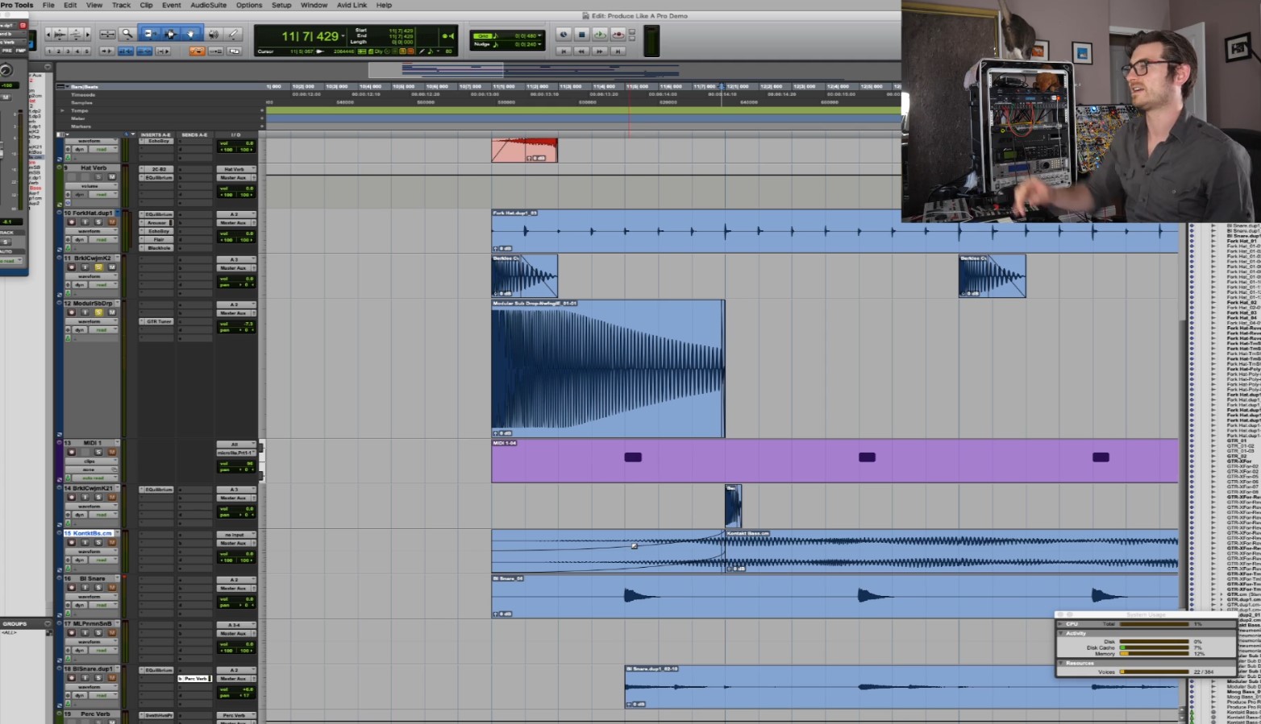Mute the MIDI 1 track
This screenshot has width=1261, height=724.
click(111, 452)
